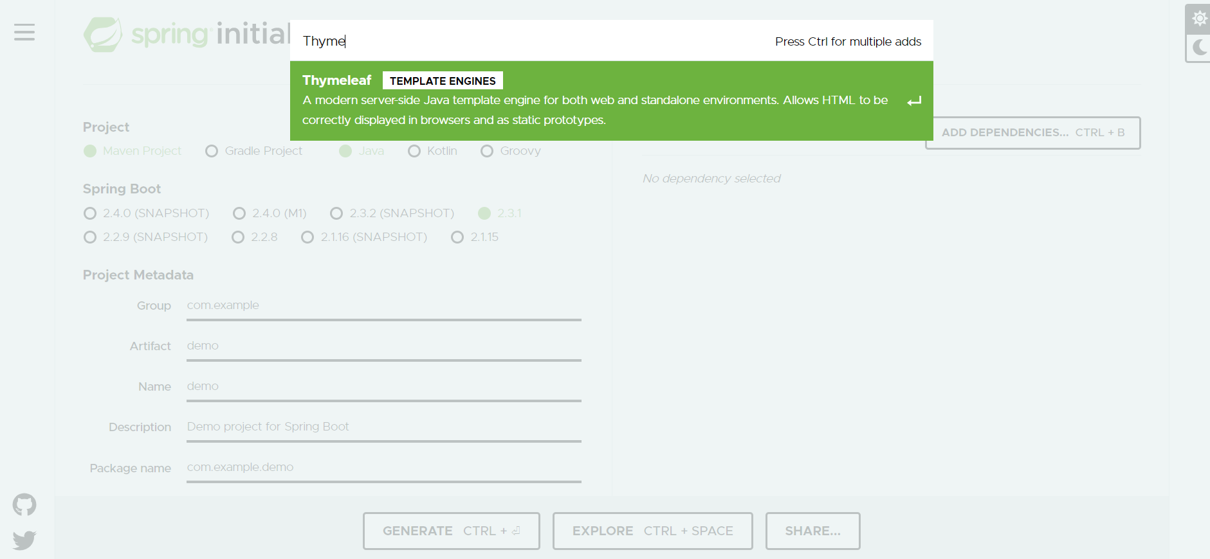This screenshot has height=559, width=1210.
Task: Select Spring Boot 2.2.8 version
Action: pos(255,237)
